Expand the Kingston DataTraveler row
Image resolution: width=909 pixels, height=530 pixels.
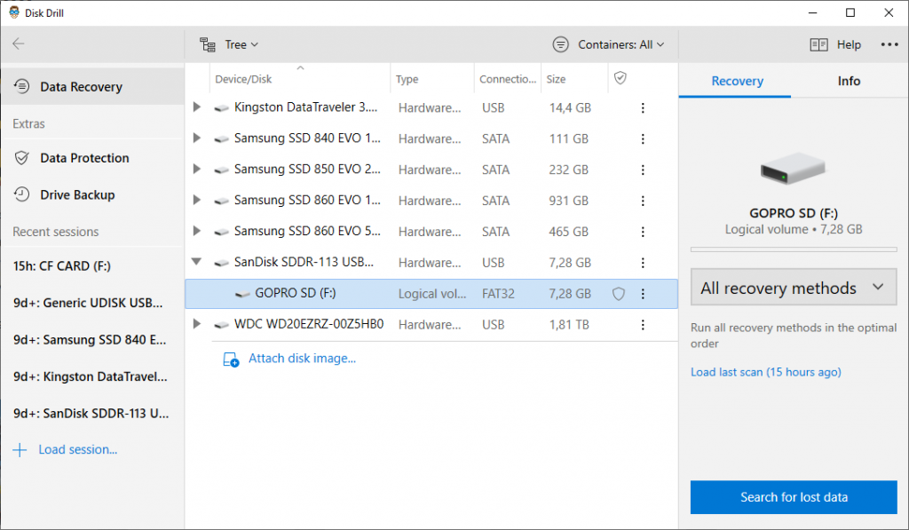tap(197, 107)
